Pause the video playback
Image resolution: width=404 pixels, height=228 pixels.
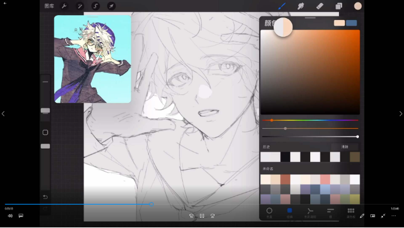tap(202, 215)
